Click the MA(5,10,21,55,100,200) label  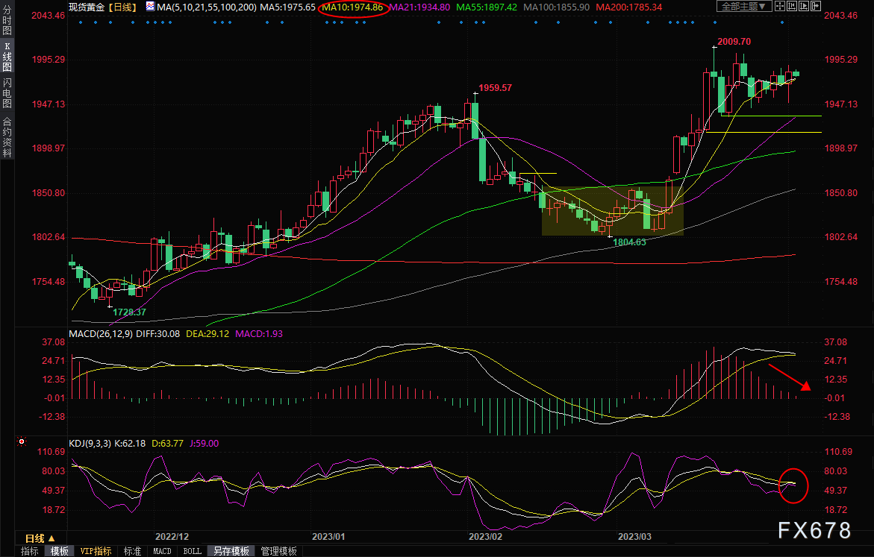point(207,7)
